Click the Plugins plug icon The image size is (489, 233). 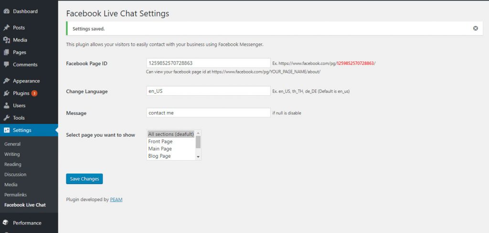point(7,93)
